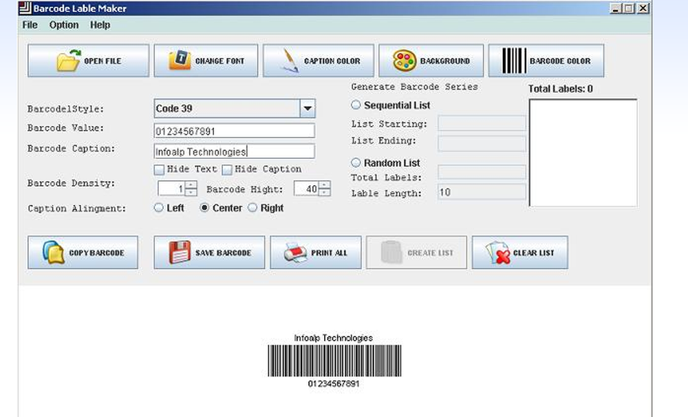Click the List Ending field
Viewport: 688px width, 417px height.
[482, 144]
